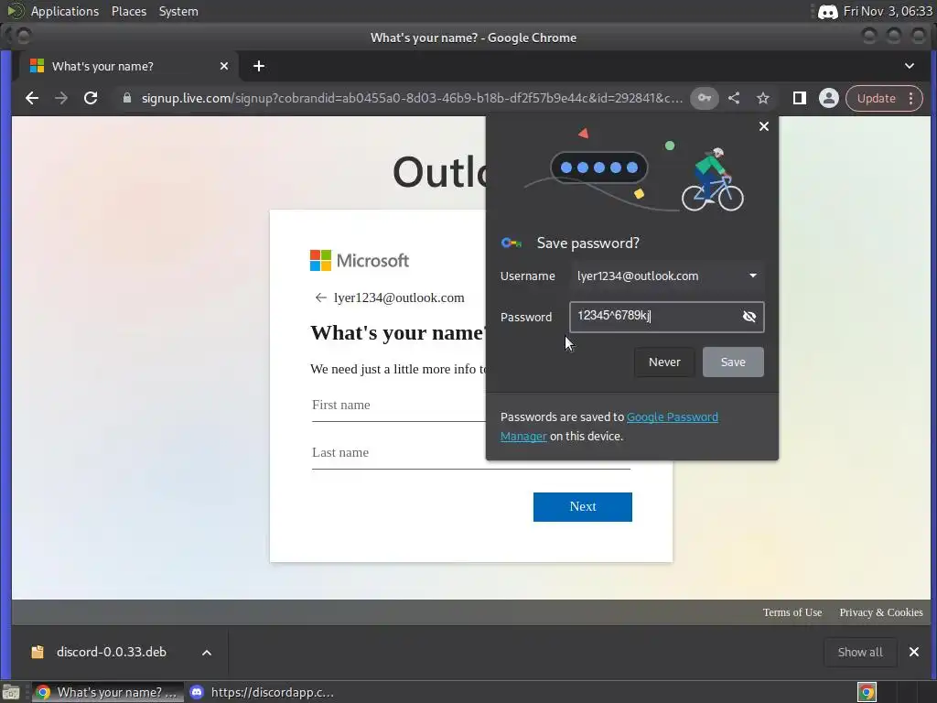Click the clock showing Fri Nov 3
The width and height of the screenshot is (937, 703).
point(888,11)
